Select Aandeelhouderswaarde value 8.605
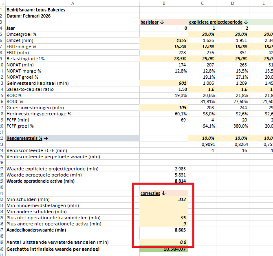Viewport: 273px width, 256px height. [164, 230]
